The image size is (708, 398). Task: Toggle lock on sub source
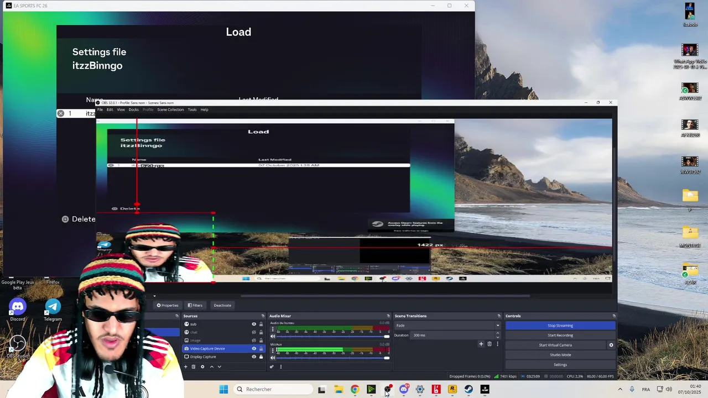(x=261, y=324)
